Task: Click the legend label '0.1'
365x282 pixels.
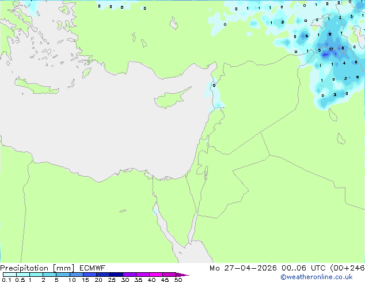Action: (6, 280)
